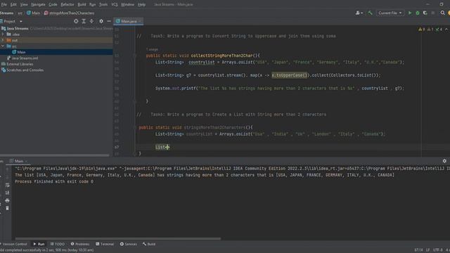Clear console output with trash icon

7,208
